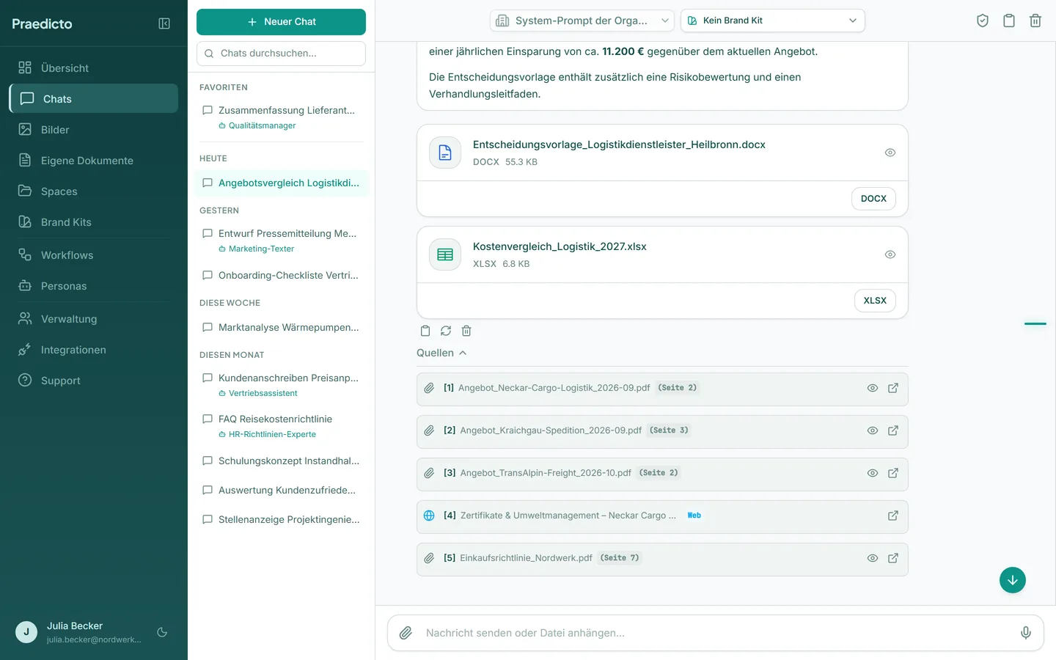Preview source [1] Neckar-Cargo with eye icon

[873, 388]
